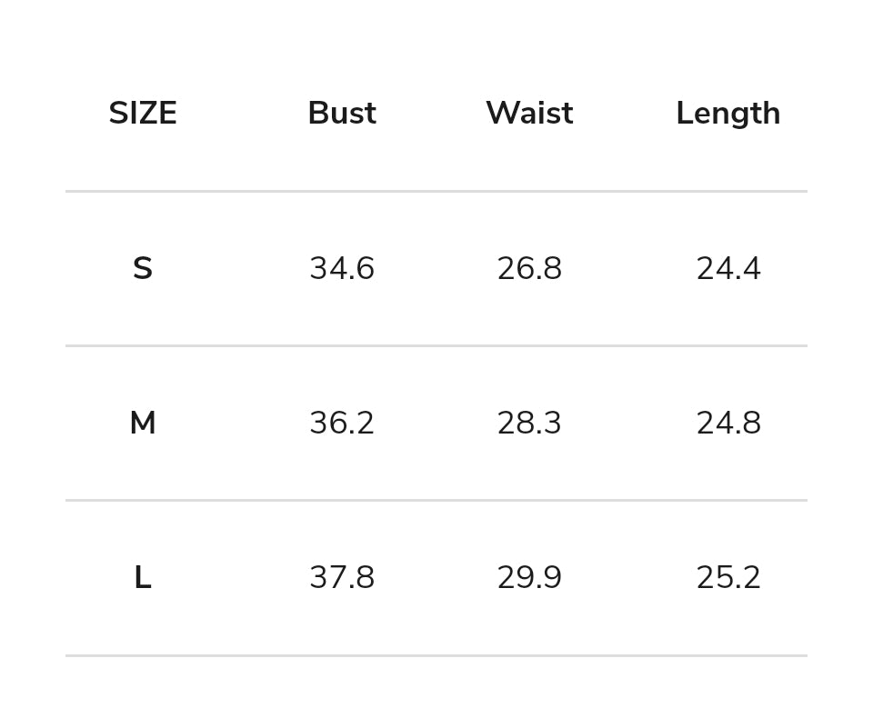Click the Length column header
This screenshot has height=708, width=873.
click(x=727, y=114)
